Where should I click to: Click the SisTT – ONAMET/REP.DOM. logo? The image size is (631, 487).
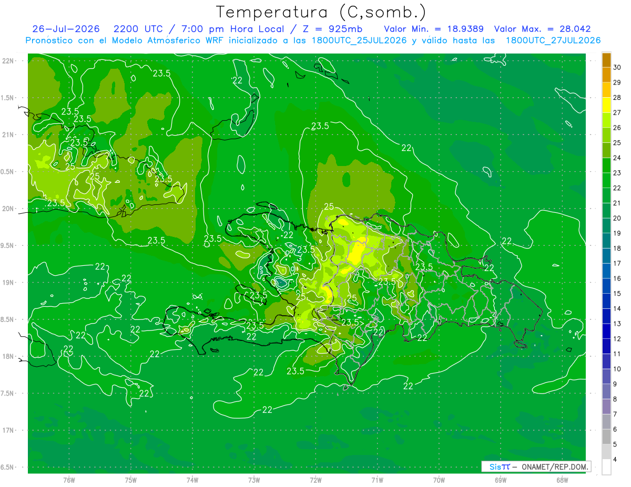[x=536, y=467]
